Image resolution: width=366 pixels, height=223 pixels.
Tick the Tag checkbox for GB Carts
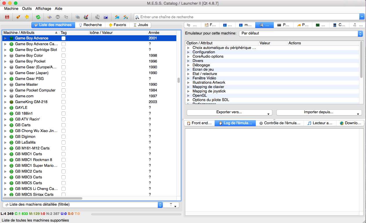64,125
